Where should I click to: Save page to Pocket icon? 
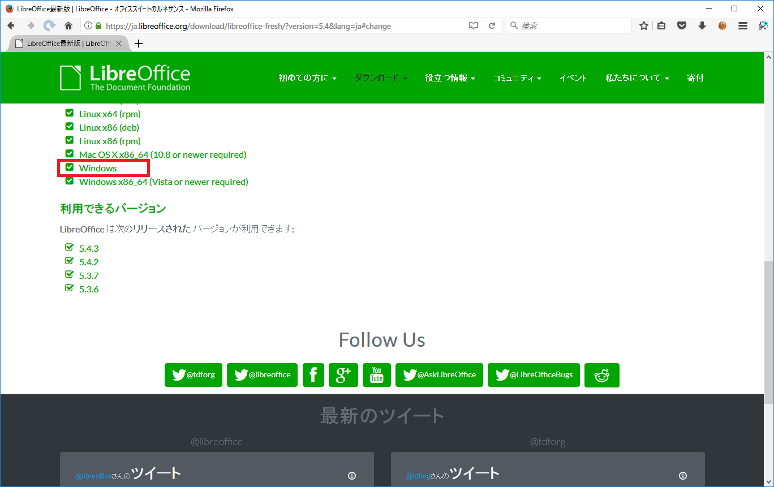pos(682,25)
